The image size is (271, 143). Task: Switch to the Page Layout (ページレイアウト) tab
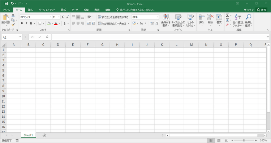coord(47,10)
